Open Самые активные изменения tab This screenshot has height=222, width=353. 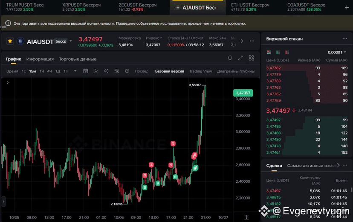pos(311,166)
